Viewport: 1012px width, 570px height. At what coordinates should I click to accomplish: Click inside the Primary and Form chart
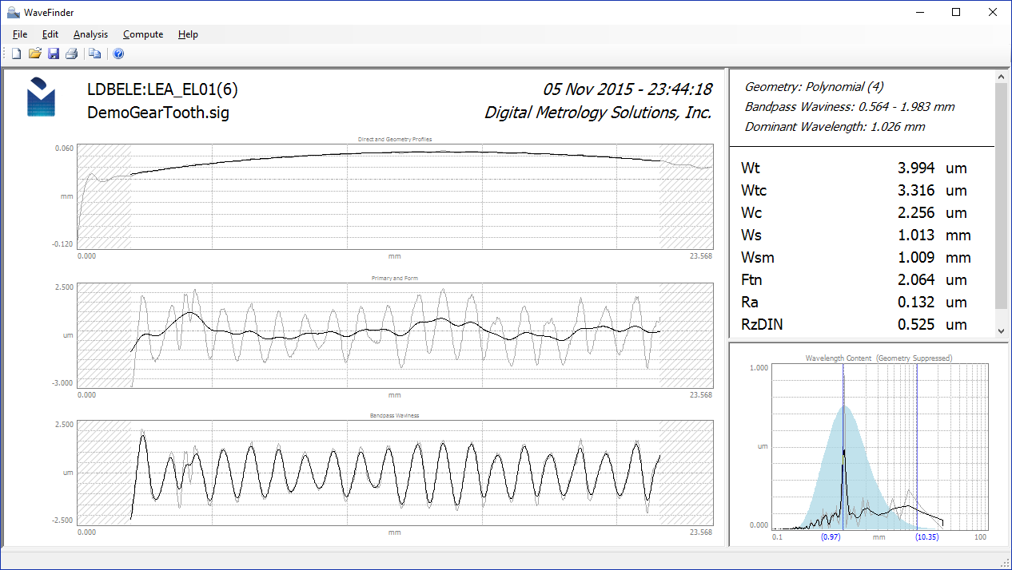tap(395, 334)
